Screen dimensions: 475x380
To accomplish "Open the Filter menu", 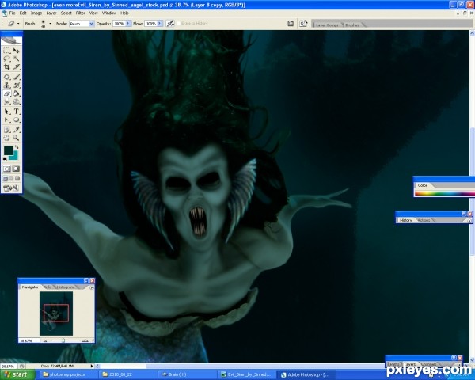I will click(x=80, y=13).
